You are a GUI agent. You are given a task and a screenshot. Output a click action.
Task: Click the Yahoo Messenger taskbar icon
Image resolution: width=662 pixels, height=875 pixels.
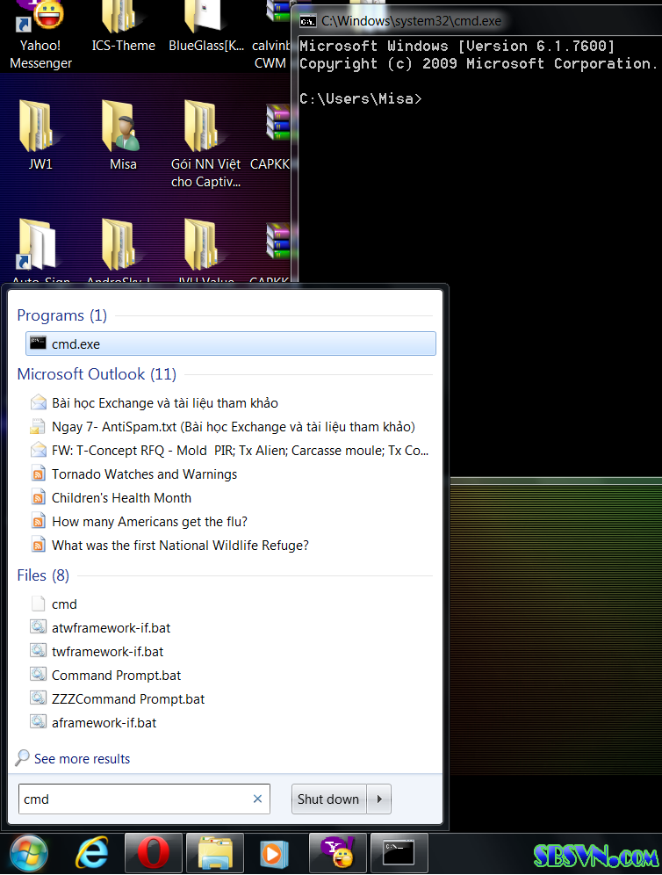click(x=337, y=852)
